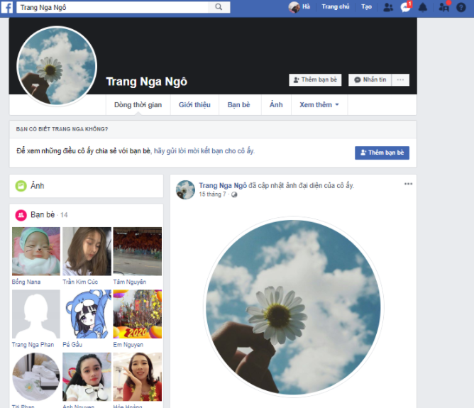Open the cover more-options ellipsis button
The image size is (474, 408).
tap(400, 79)
